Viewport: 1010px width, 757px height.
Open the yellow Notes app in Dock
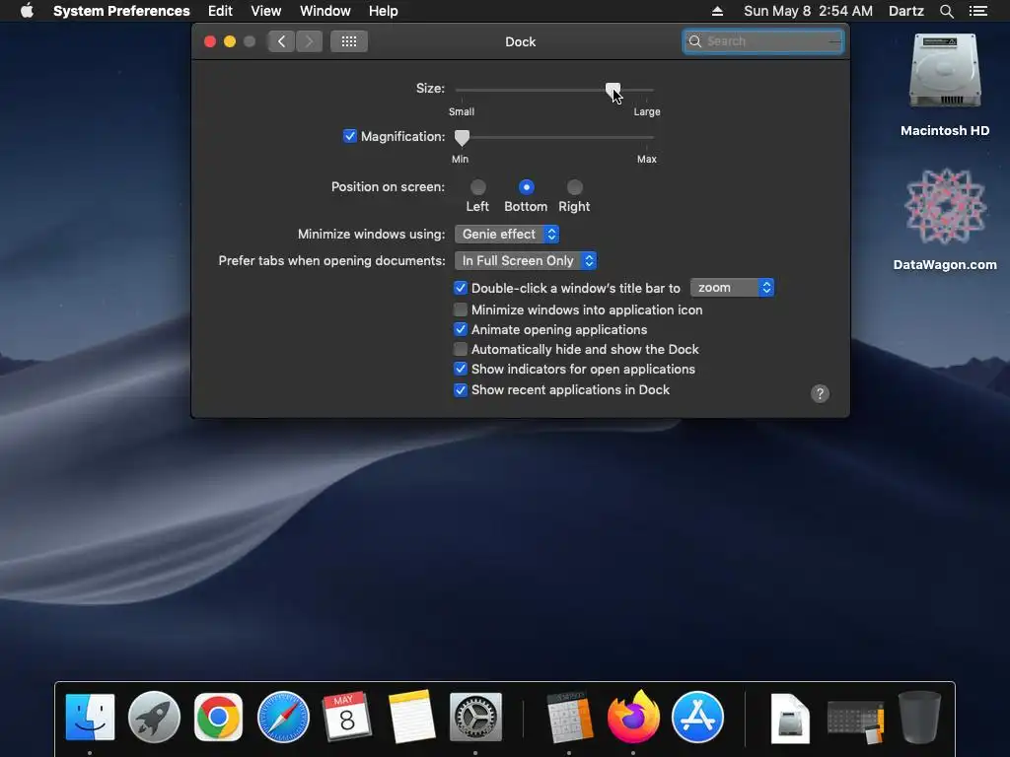[411, 717]
